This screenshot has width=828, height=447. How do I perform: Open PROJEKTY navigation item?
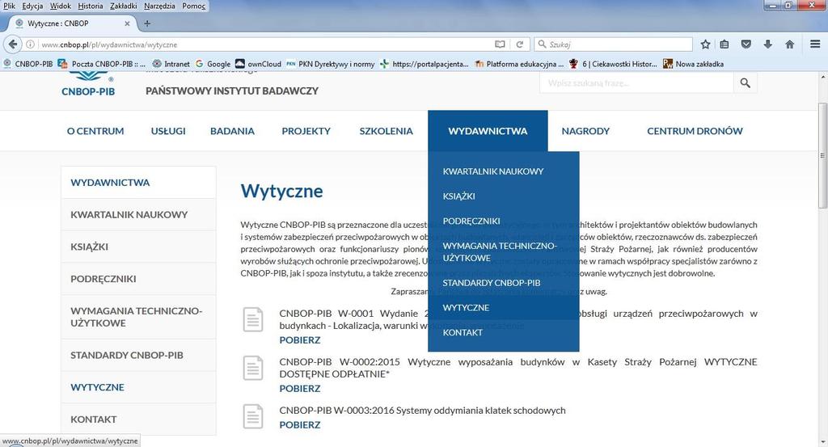click(x=306, y=131)
